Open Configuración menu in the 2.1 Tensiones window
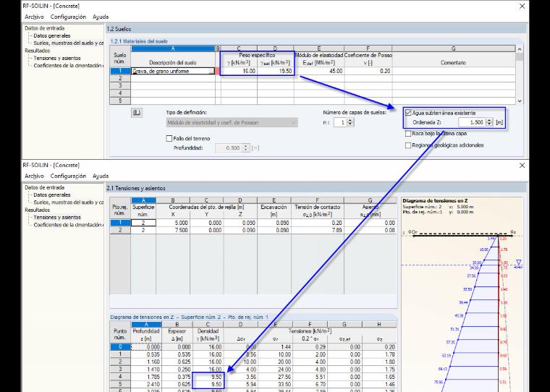This screenshot has width=550, height=392. click(x=68, y=176)
